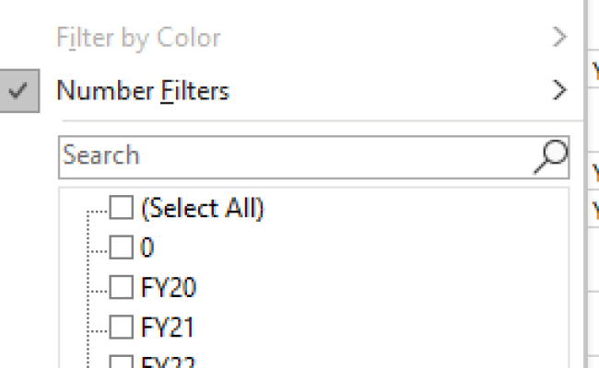Toggle the (Select All) checkbox
The height and width of the screenshot is (368, 599).
click(122, 207)
